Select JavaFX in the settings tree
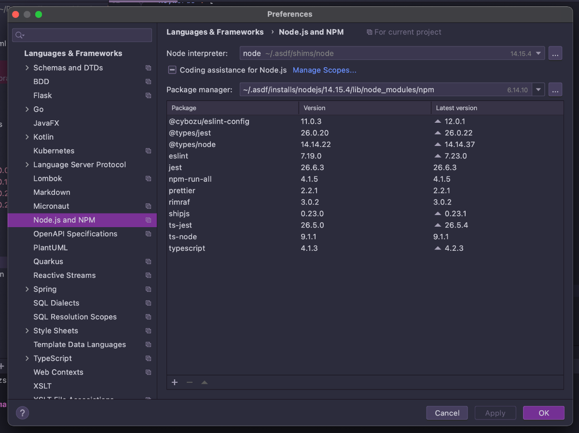This screenshot has width=579, height=433. tap(46, 123)
